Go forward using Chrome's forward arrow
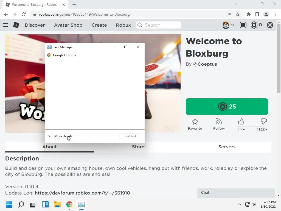Viewport: 281px width, 211px height. click(x=15, y=14)
